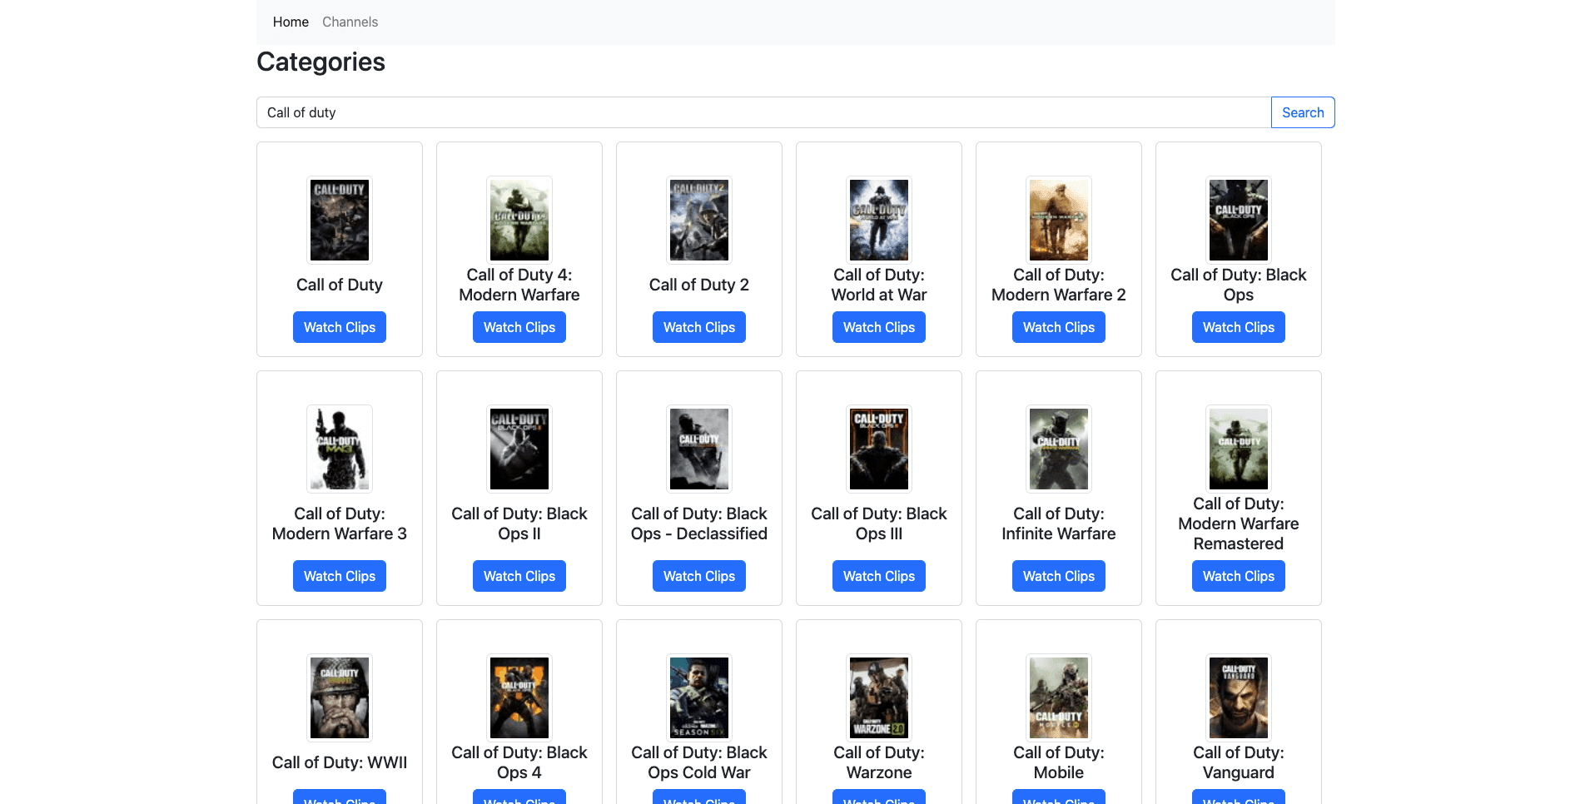The width and height of the screenshot is (1595, 804).
Task: Select the Modern Warfare 2 cover image
Action: coord(1058,219)
